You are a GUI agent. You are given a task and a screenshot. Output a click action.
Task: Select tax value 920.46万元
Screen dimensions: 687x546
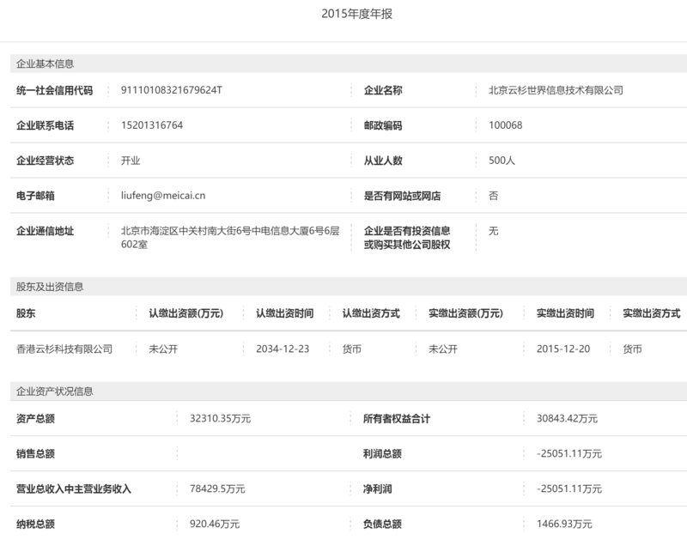[x=214, y=524]
